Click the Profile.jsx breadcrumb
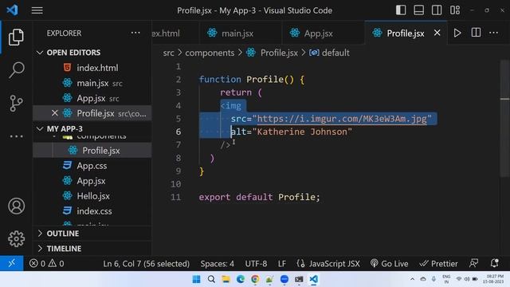 click(x=279, y=53)
